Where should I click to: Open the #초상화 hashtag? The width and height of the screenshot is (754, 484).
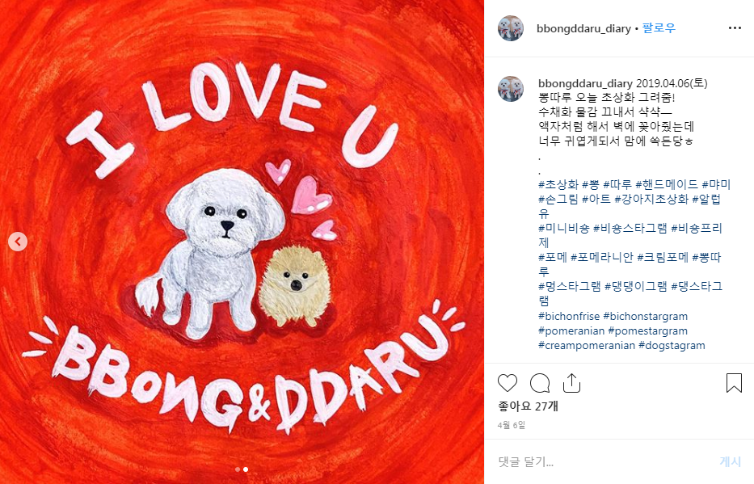pyautogui.click(x=558, y=184)
